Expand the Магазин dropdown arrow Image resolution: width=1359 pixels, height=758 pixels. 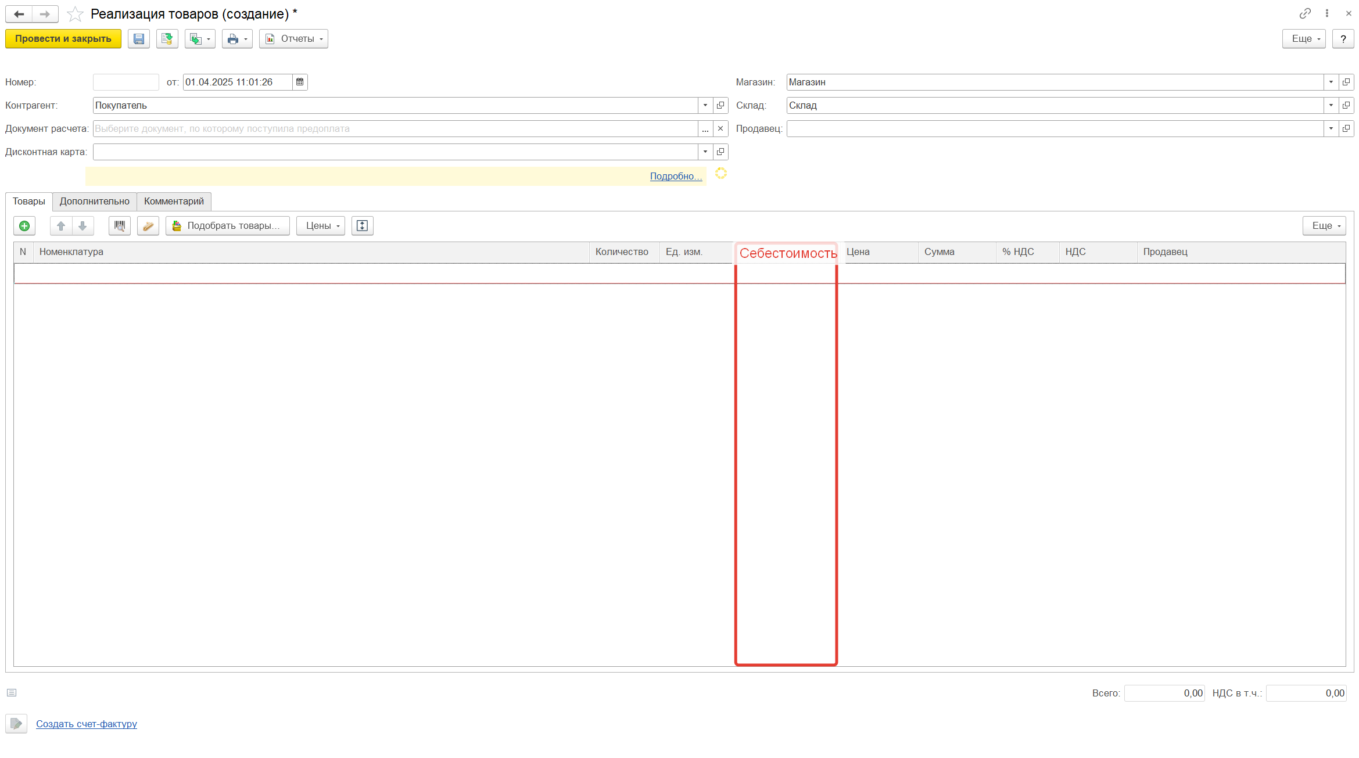click(x=1331, y=82)
